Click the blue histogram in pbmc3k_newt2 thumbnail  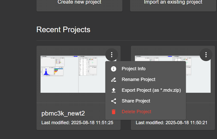pyautogui.click(x=46, y=72)
